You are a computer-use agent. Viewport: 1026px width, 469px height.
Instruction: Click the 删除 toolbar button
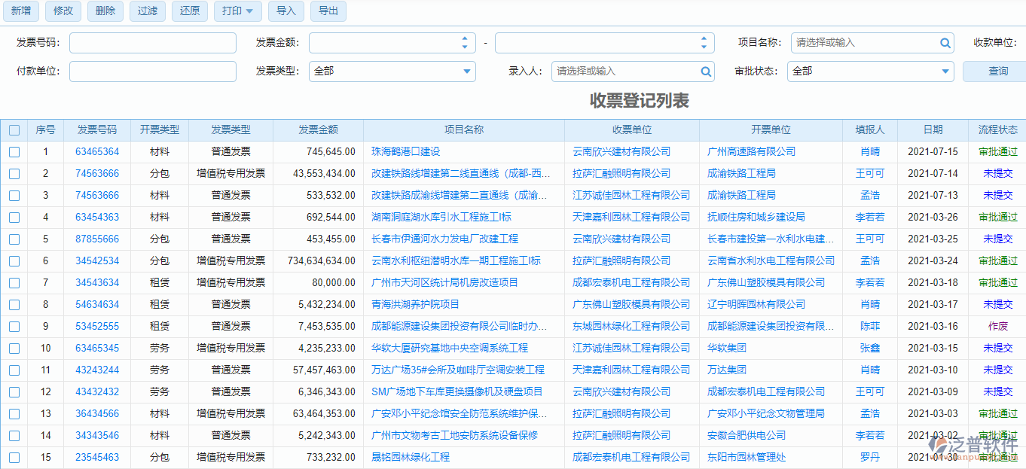pos(105,11)
